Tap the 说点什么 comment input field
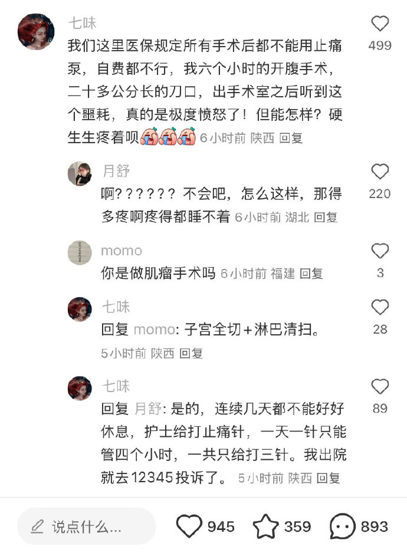 tap(87, 526)
